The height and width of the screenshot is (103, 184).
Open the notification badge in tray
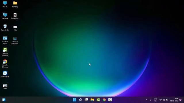click(181, 100)
